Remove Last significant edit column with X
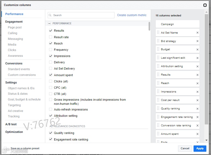Image resolution: width=211 pixels, height=155 pixels. point(197,58)
